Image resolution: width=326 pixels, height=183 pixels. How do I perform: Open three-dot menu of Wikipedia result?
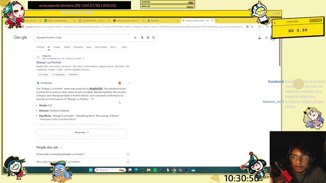83,59
